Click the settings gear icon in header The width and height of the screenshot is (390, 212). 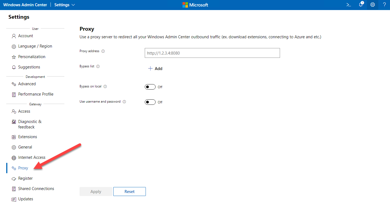[373, 5]
